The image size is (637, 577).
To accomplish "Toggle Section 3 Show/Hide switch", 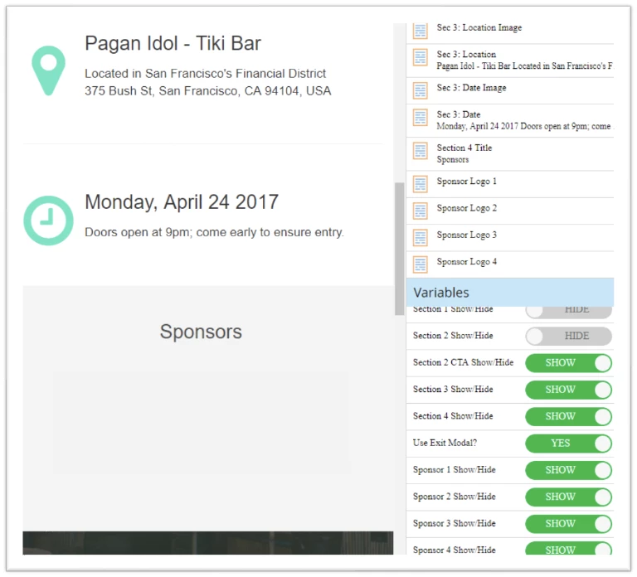I will point(568,390).
